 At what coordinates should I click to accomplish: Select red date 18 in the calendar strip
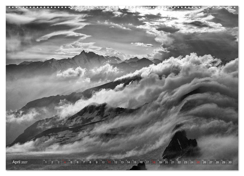154,162
